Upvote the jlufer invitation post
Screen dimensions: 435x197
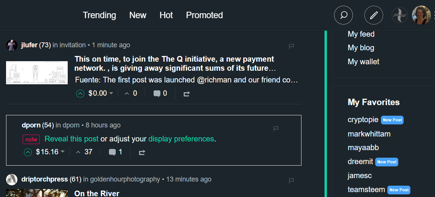[80, 93]
